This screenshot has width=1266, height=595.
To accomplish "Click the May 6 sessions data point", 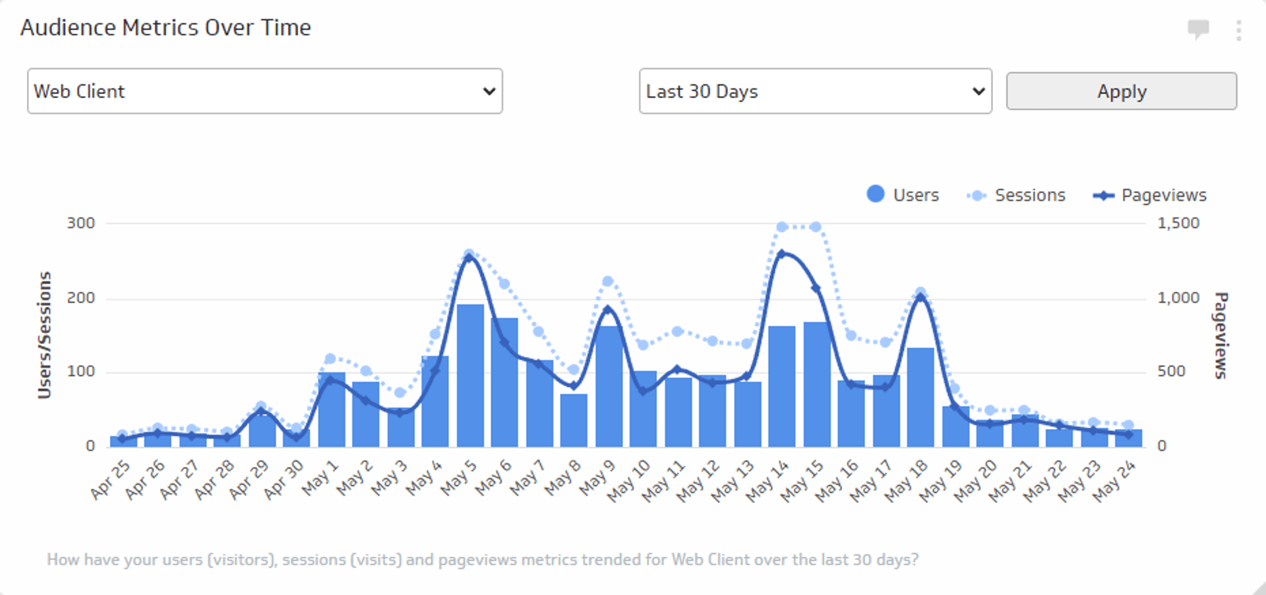I will pyautogui.click(x=504, y=284).
